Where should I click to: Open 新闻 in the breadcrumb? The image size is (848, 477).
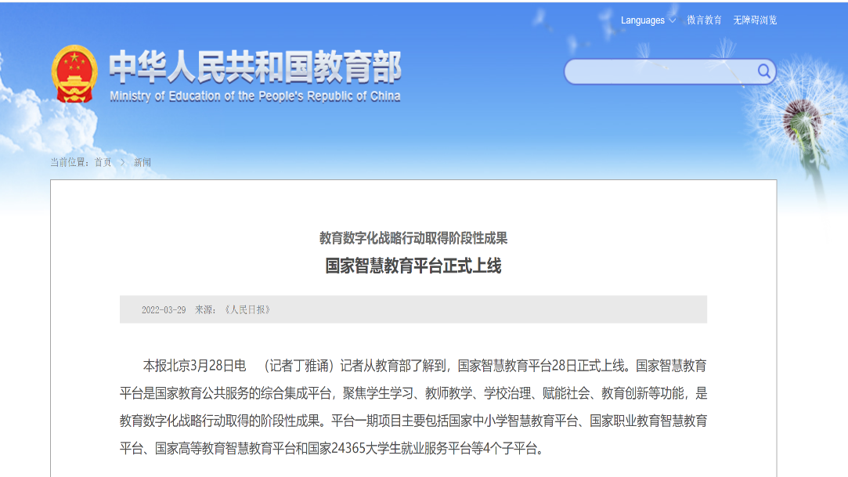click(x=142, y=162)
